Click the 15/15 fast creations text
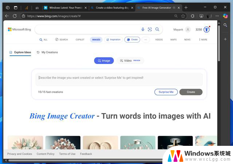The height and width of the screenshot is (164, 233). (x=51, y=92)
